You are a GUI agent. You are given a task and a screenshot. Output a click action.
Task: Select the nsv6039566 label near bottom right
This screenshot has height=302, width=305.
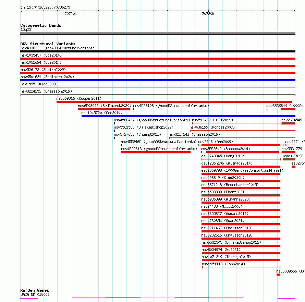290,271
